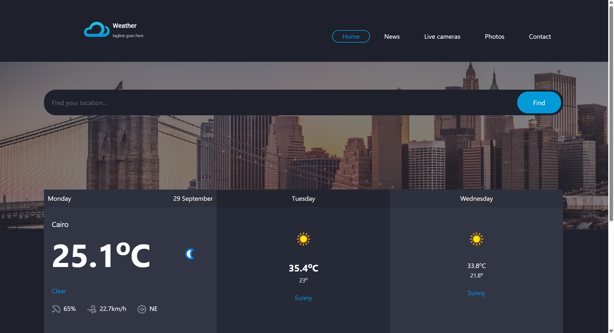Navigate to the Photos page

pyautogui.click(x=494, y=37)
